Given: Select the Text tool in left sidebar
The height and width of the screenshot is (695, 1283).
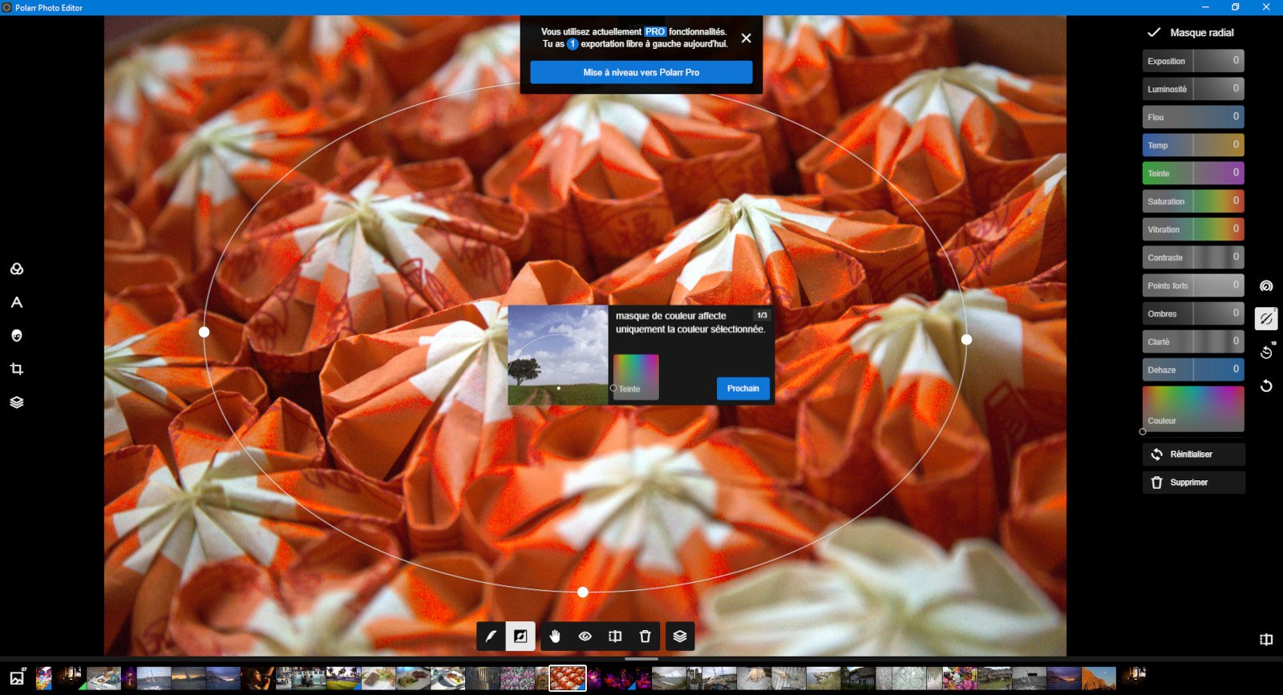Looking at the screenshot, I should pyautogui.click(x=17, y=303).
